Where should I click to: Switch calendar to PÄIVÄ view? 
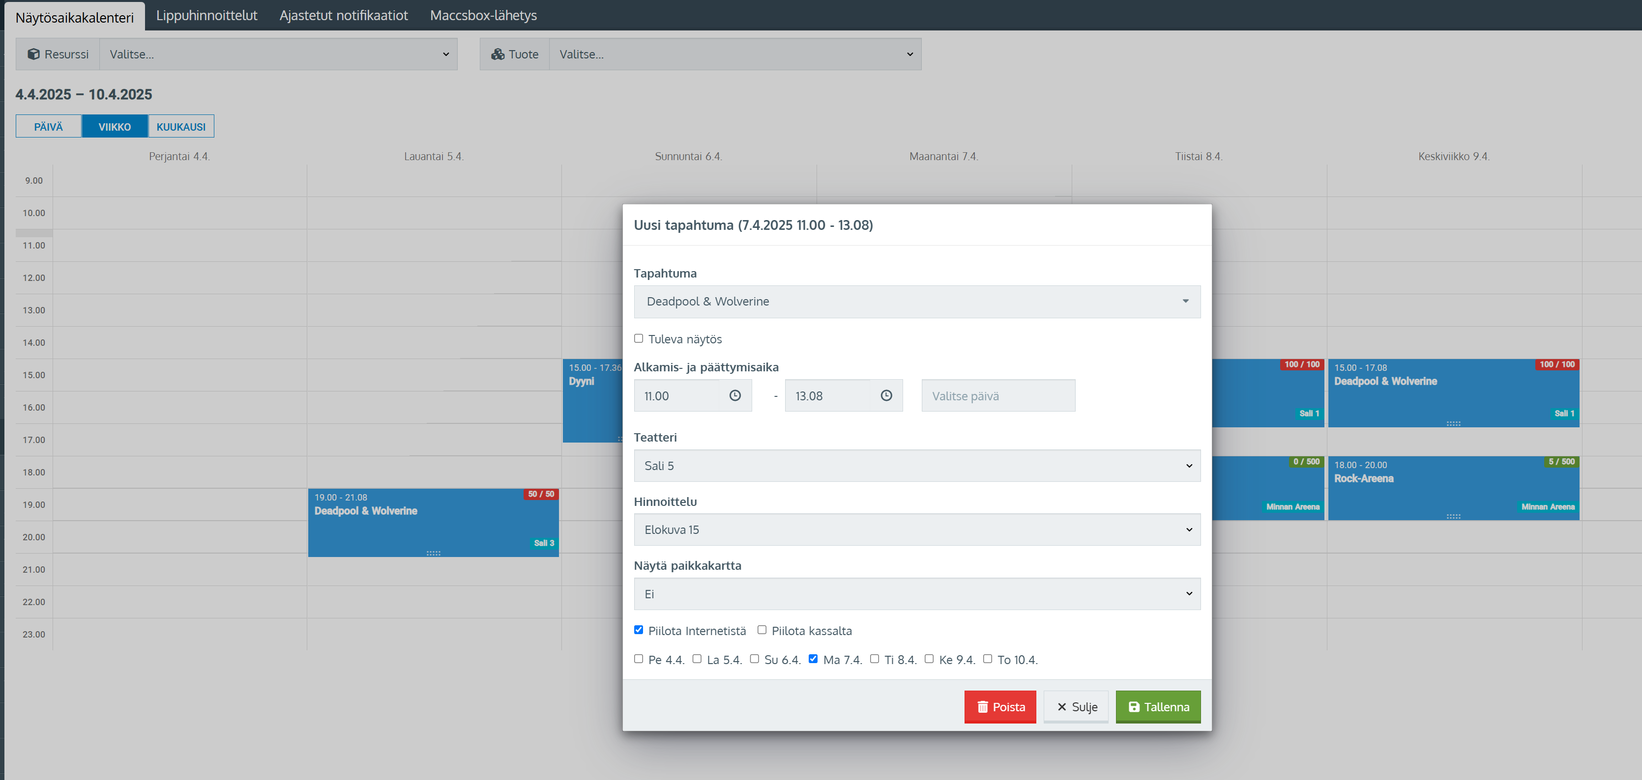[49, 127]
